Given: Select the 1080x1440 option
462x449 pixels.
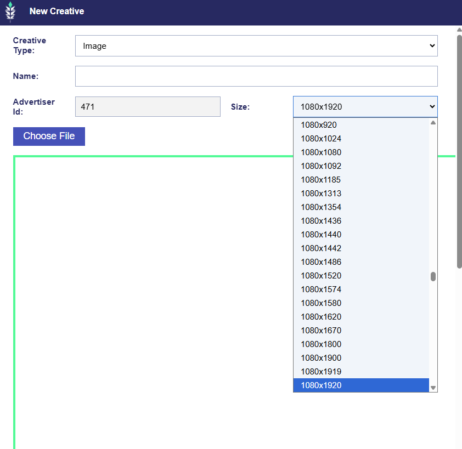Looking at the screenshot, I should [321, 235].
